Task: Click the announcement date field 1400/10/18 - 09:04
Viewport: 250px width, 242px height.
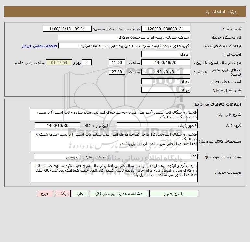Action: 67,29
